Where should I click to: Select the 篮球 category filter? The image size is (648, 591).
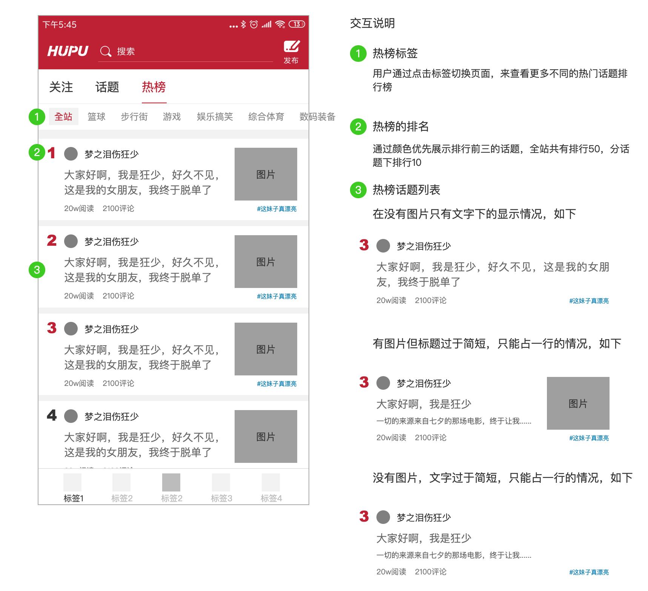tap(96, 116)
